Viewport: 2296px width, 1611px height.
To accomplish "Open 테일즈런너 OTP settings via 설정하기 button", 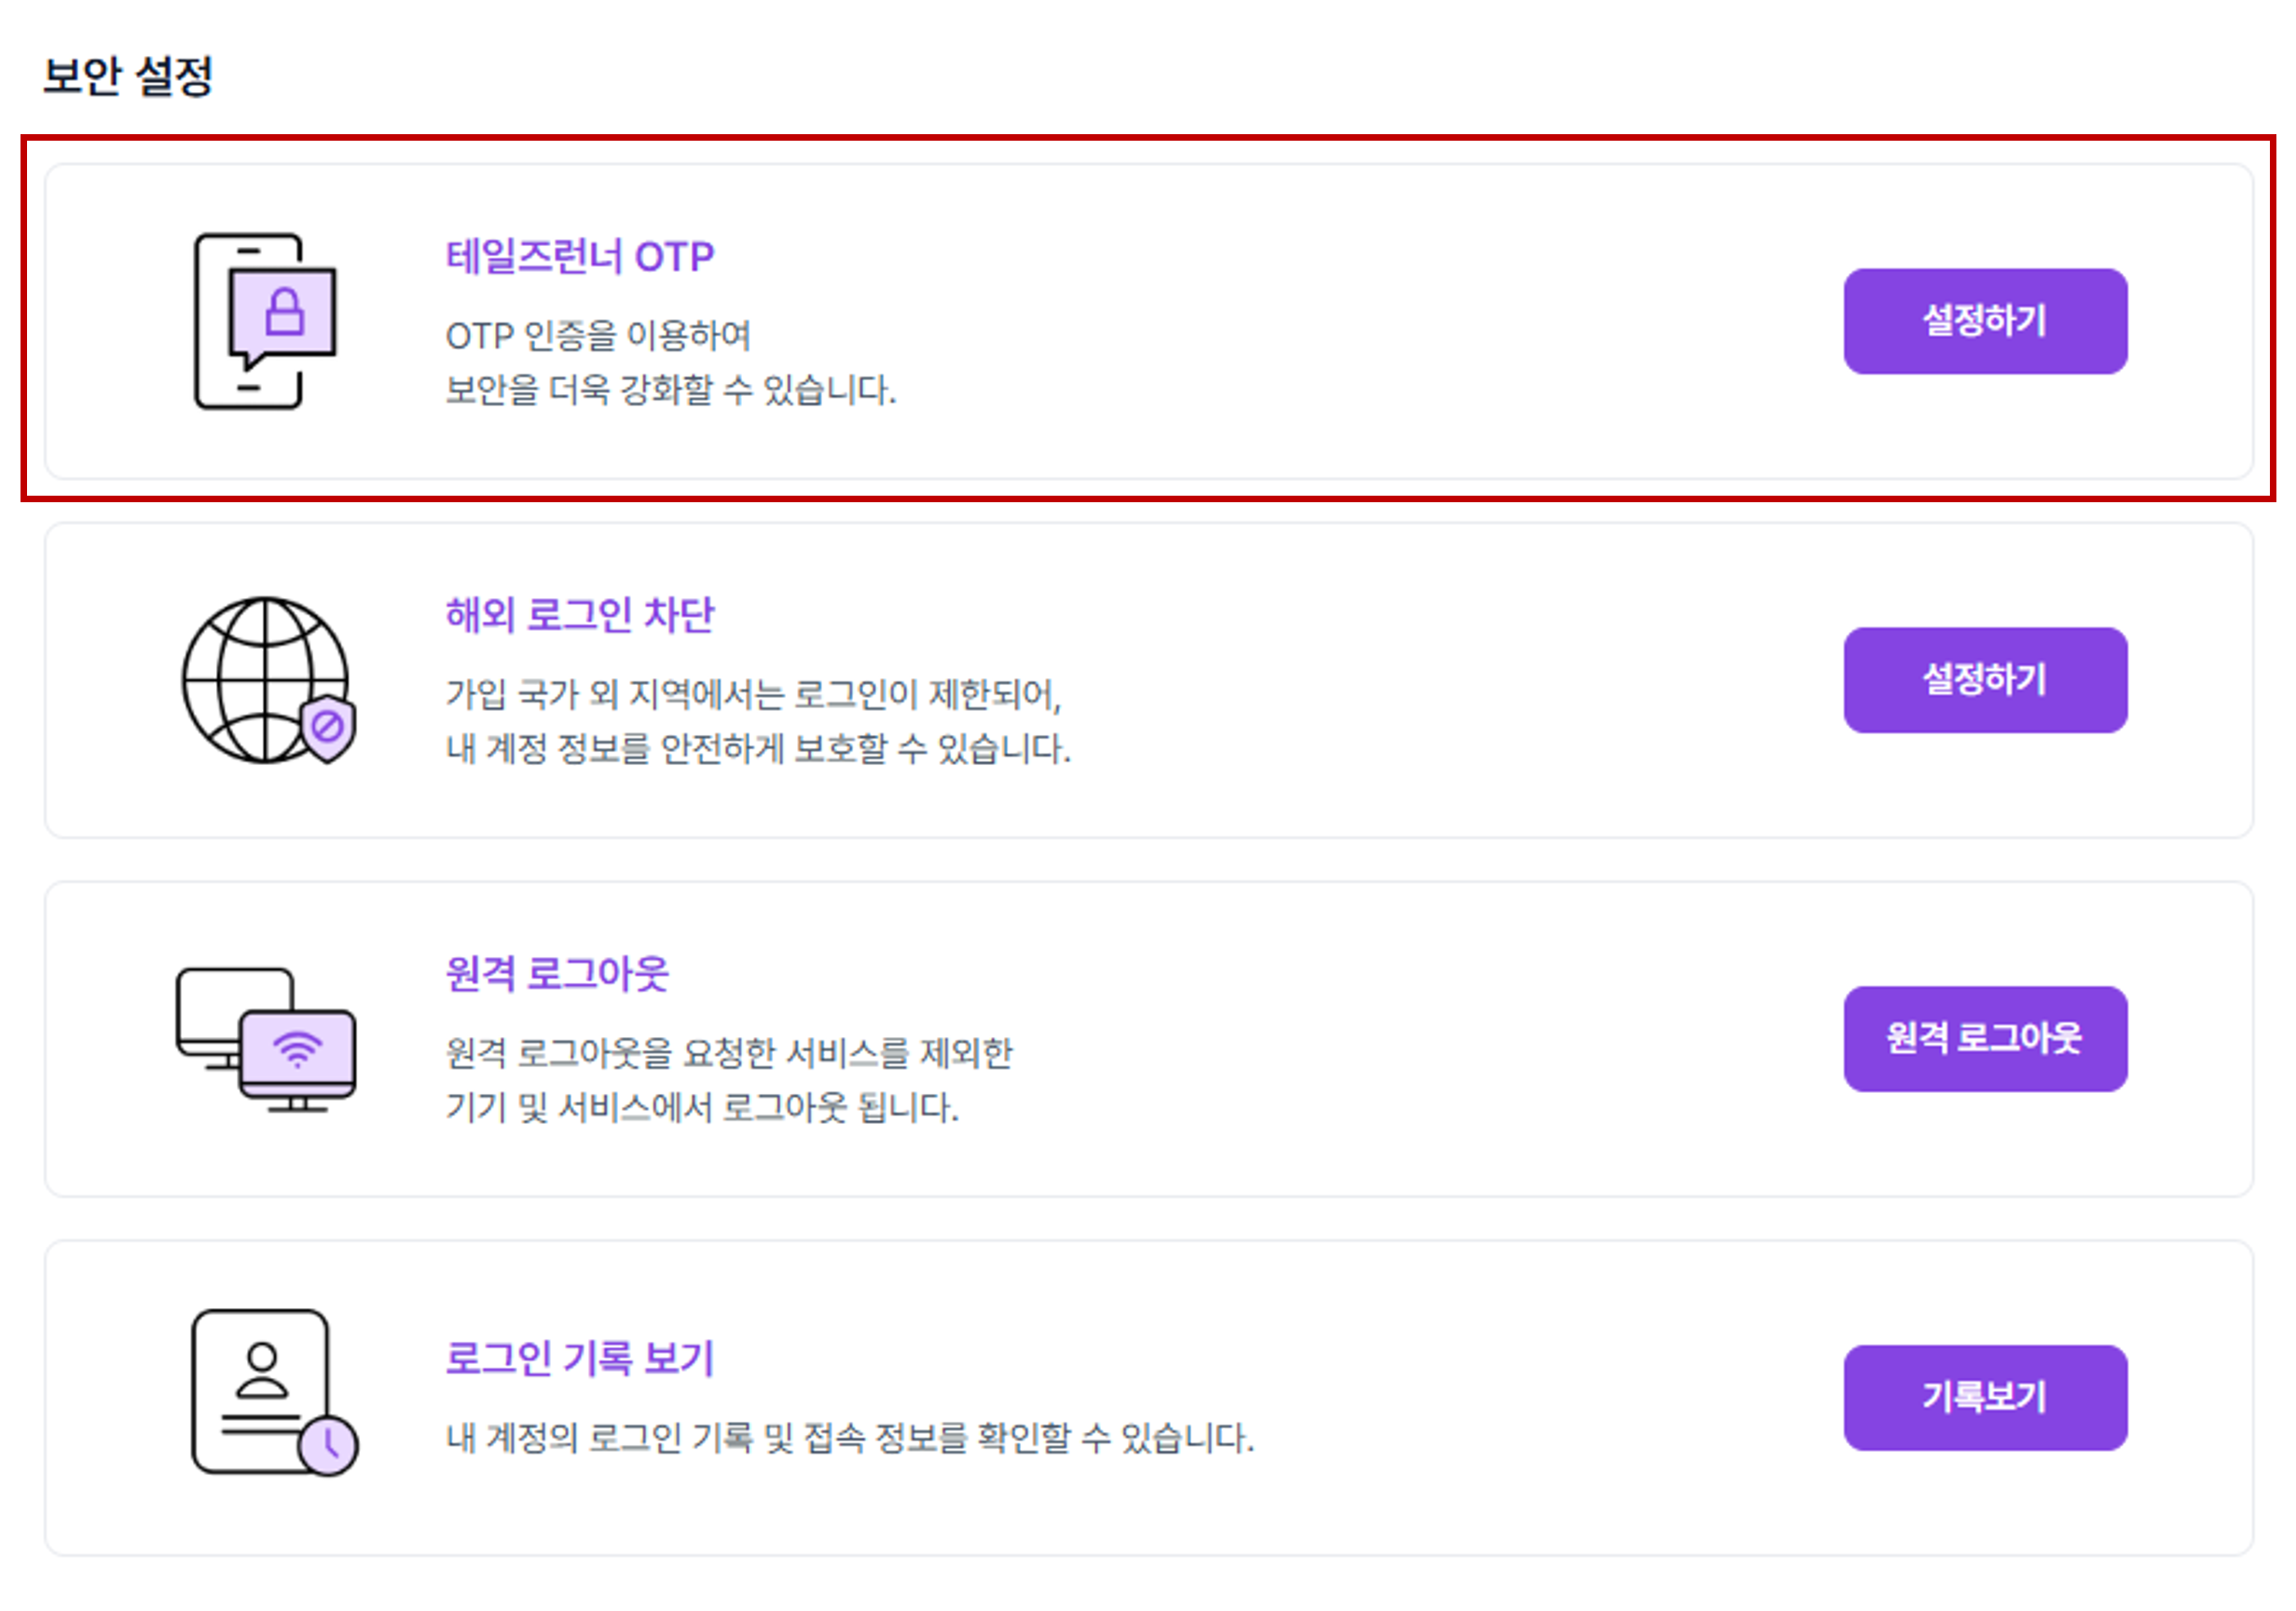I will coord(1986,318).
